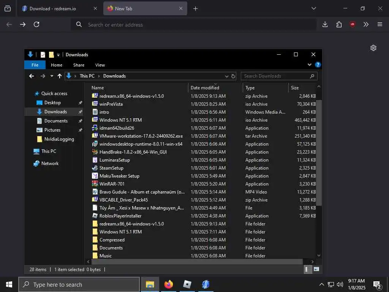This screenshot has width=389, height=292.
Task: Go forward in Firefox history
Action: click(x=23, y=24)
